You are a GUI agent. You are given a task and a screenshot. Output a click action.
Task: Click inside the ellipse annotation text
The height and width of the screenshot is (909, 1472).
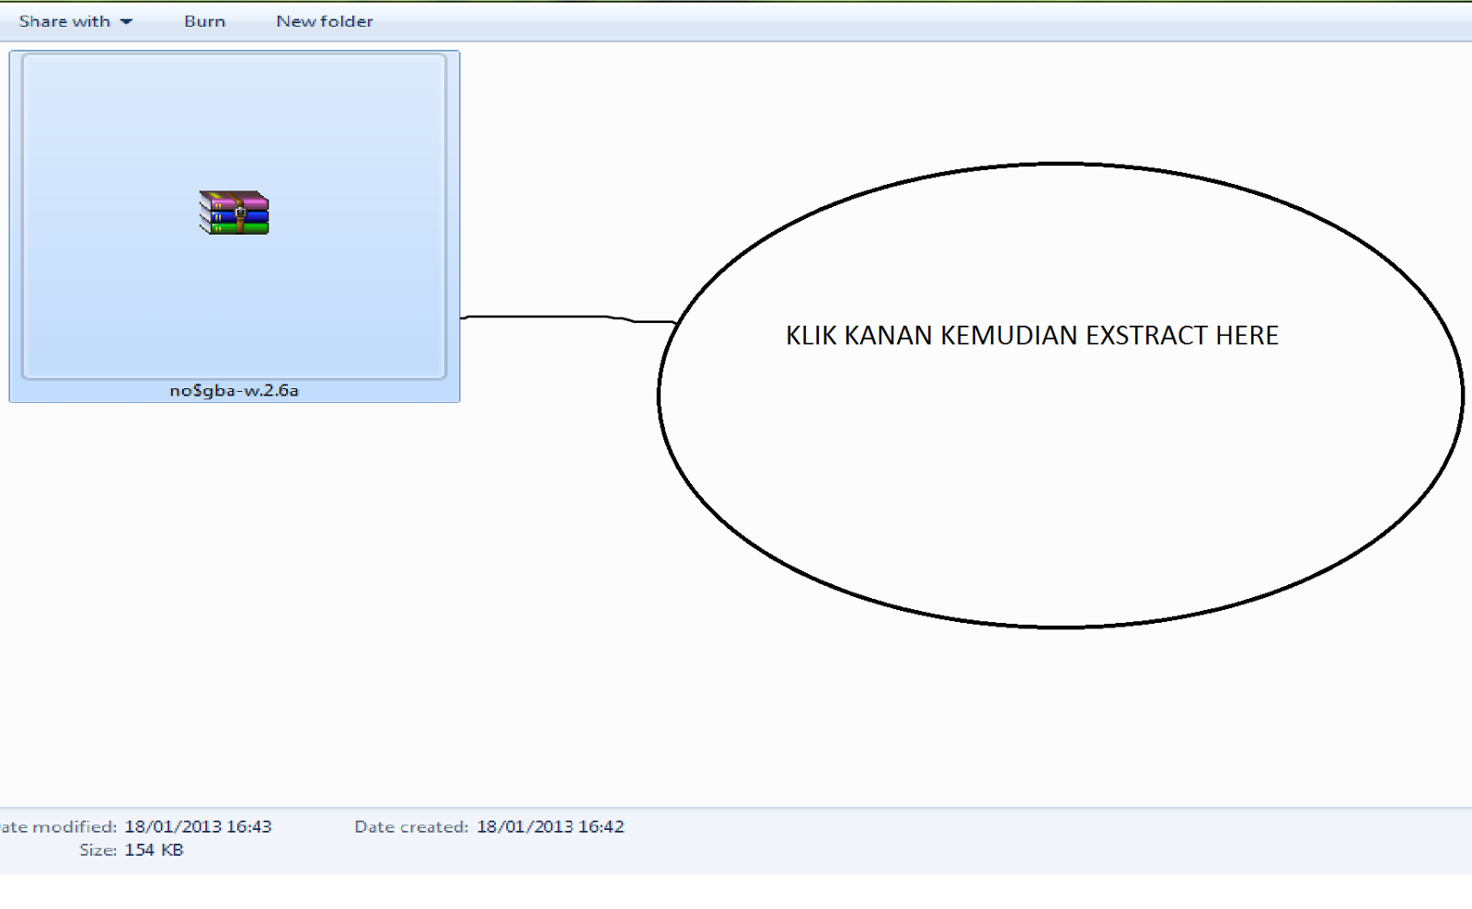1031,335
